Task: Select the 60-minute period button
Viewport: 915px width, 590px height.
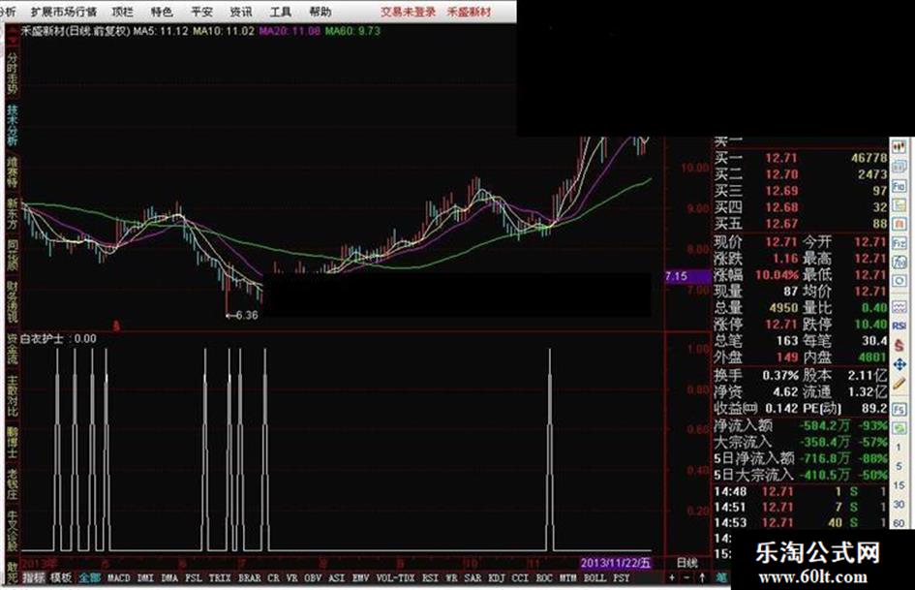Action: 900,523
